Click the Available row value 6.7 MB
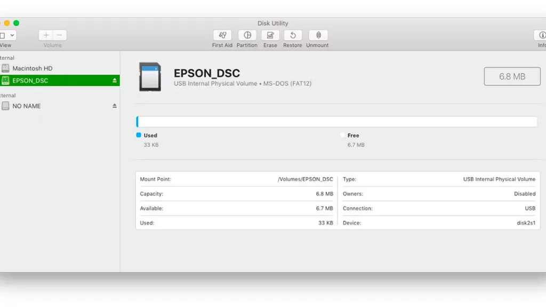 pyautogui.click(x=325, y=208)
